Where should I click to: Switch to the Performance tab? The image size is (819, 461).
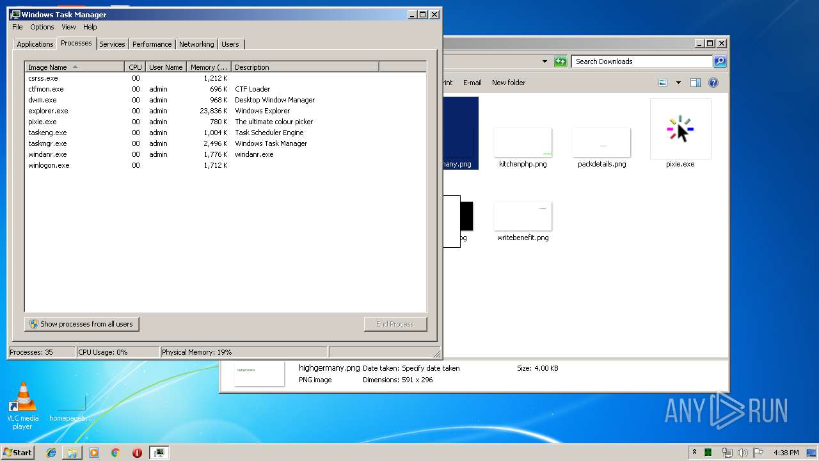tap(152, 44)
